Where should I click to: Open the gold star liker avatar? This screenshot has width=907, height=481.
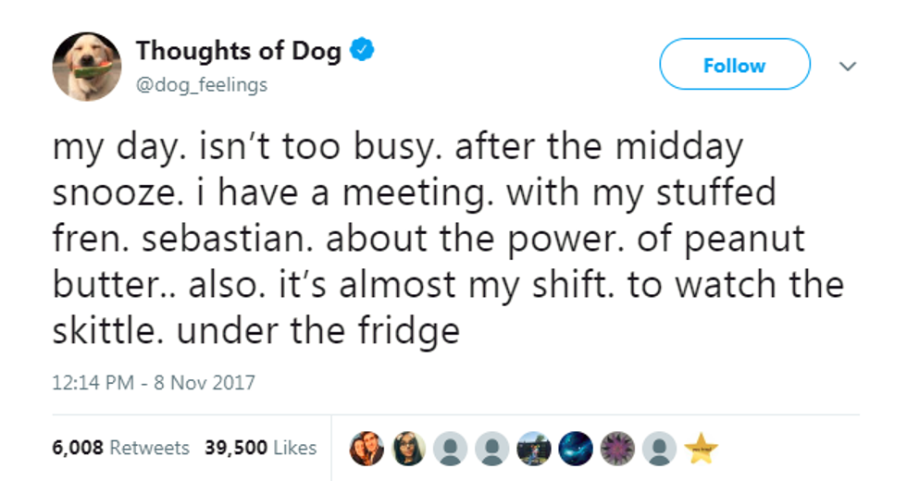point(701,449)
